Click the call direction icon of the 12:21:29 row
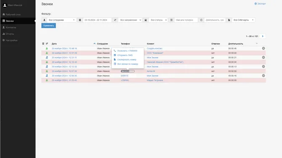This screenshot has height=158, width=282. pyautogui.click(x=47, y=53)
